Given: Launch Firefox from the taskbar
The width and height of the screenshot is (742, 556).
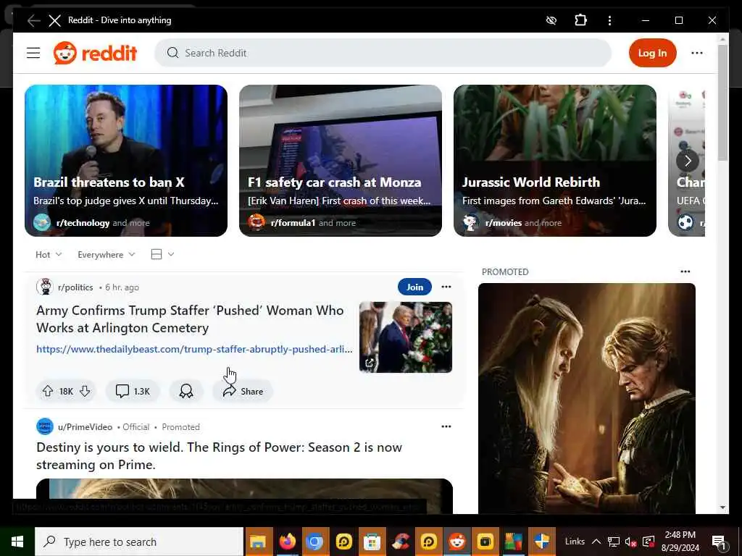Looking at the screenshot, I should [287, 542].
